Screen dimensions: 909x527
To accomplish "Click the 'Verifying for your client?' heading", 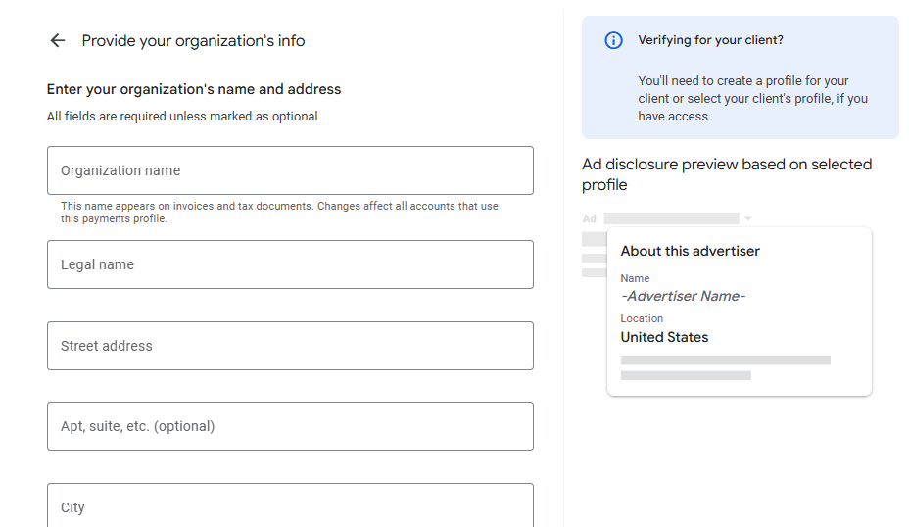I will click(710, 40).
